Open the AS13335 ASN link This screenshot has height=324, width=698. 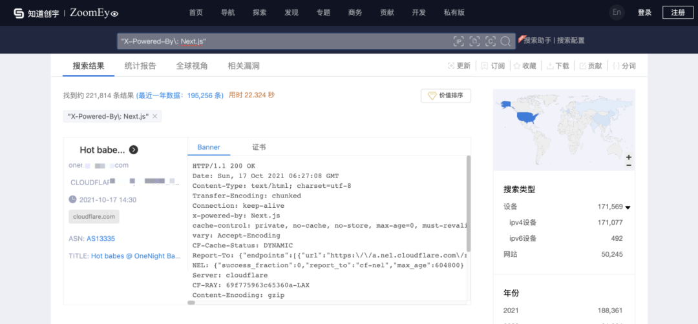pyautogui.click(x=101, y=239)
